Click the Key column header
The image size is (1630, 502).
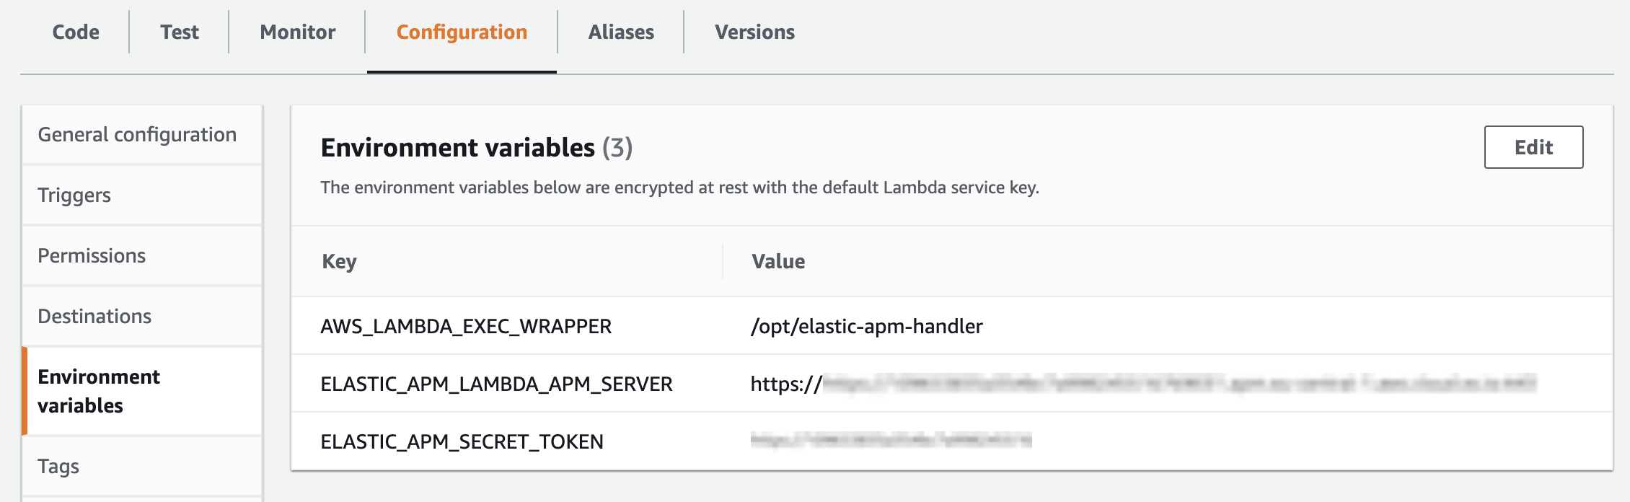tap(338, 261)
